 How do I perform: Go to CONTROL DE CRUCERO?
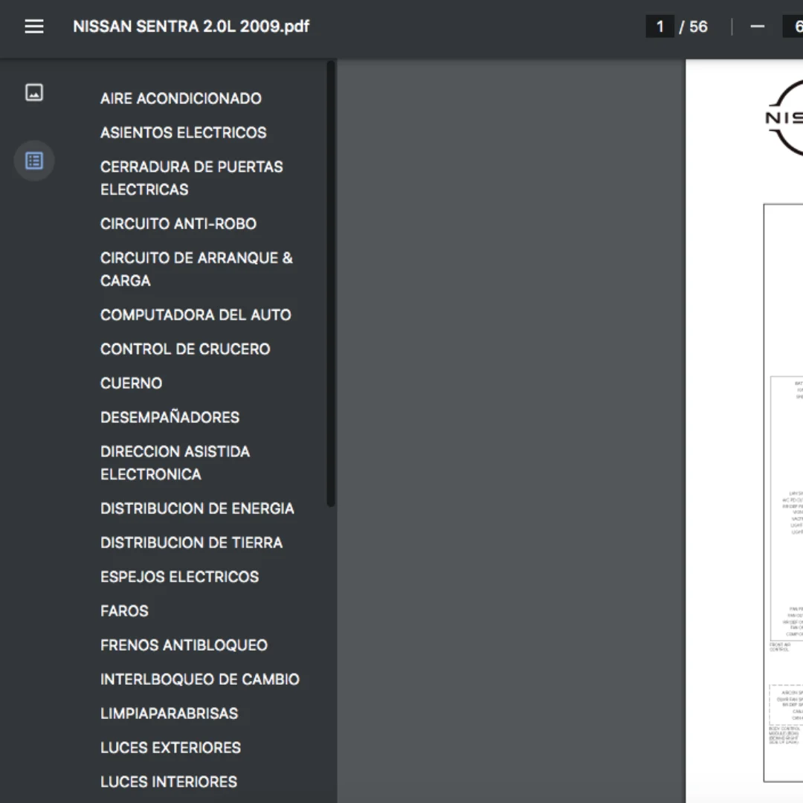(x=185, y=349)
